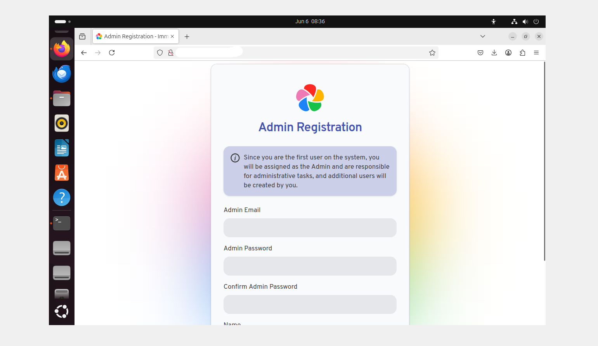Open the Extensions puzzle icon
Screen dimensions: 598x346
[x=522, y=53]
